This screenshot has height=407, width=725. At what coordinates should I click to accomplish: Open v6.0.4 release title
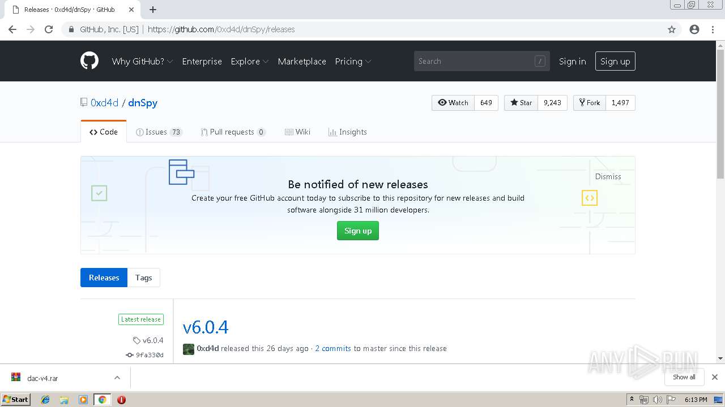coord(206,327)
